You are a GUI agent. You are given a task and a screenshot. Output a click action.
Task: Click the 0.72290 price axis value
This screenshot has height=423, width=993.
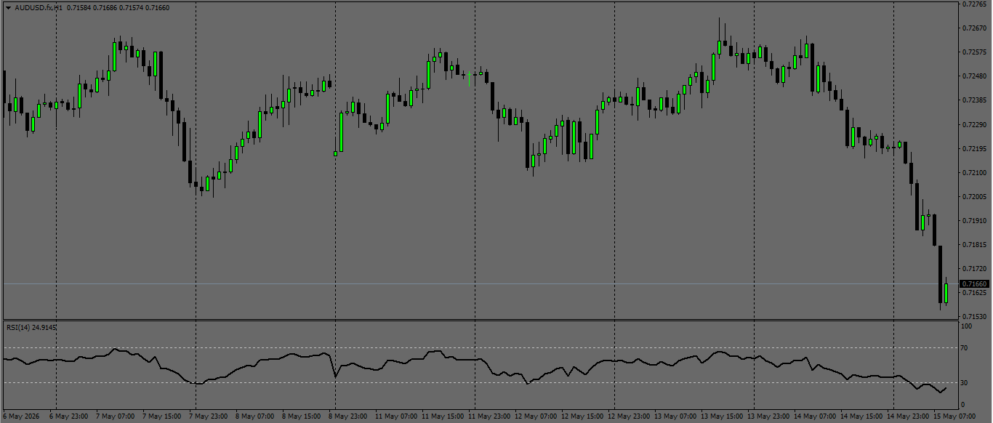(x=973, y=125)
